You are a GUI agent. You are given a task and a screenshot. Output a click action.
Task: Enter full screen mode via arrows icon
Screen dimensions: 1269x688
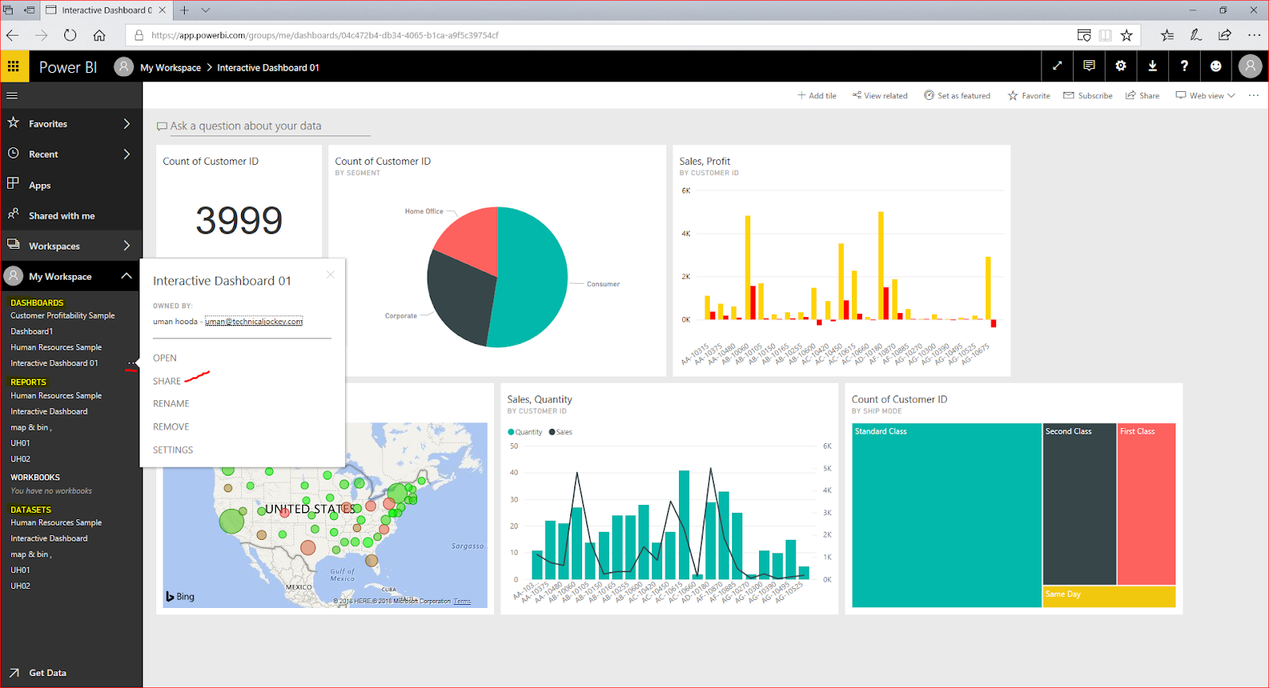pos(1057,67)
